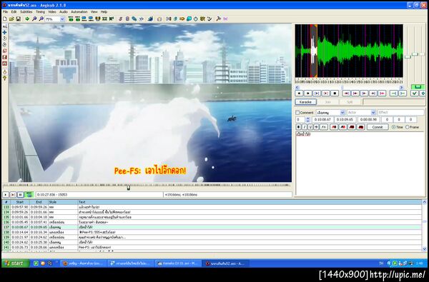Pick shadow color AB swatch button

click(x=361, y=127)
